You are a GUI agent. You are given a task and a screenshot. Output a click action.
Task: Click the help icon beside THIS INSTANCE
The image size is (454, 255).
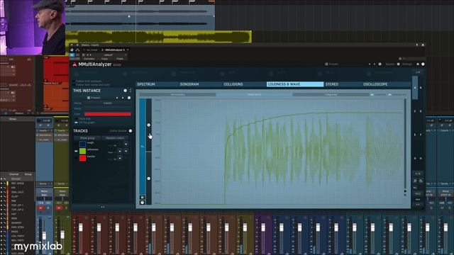point(125,91)
